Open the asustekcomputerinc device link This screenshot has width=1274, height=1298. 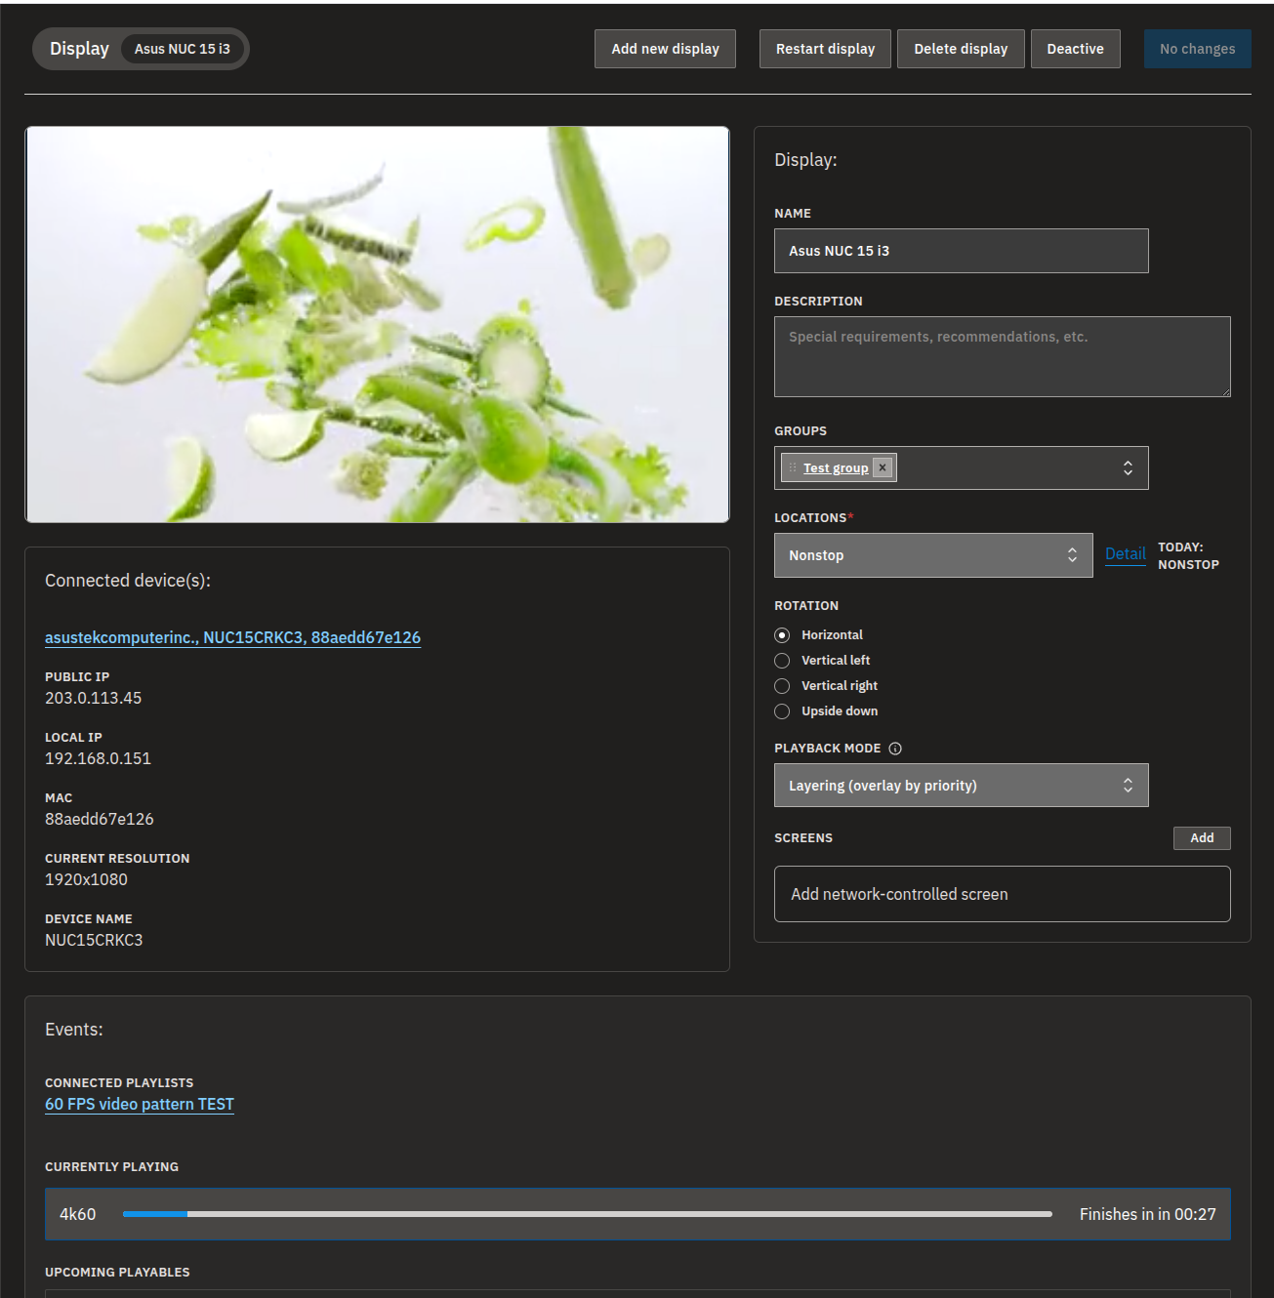click(x=232, y=637)
